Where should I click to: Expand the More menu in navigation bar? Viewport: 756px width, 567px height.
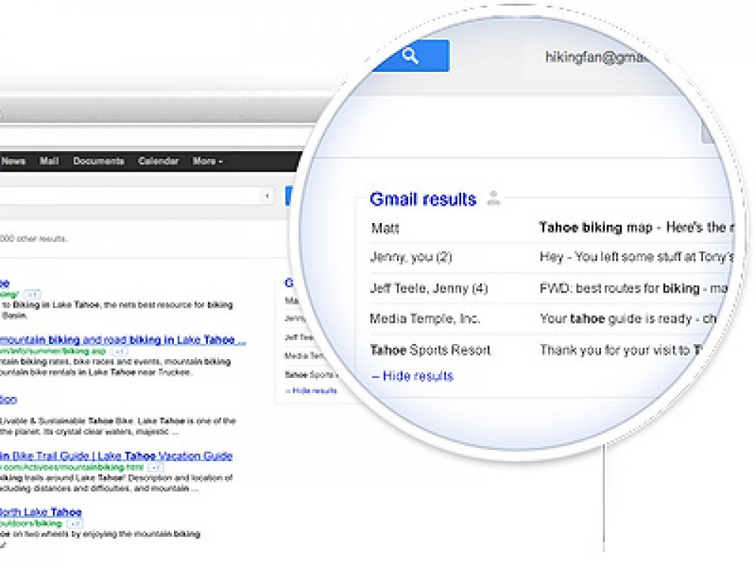pyautogui.click(x=207, y=161)
